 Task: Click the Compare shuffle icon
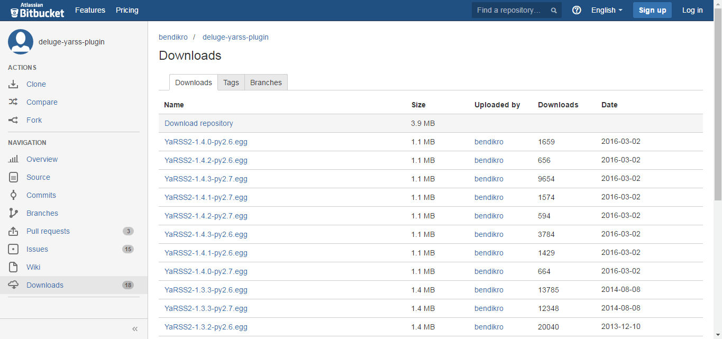coord(13,102)
